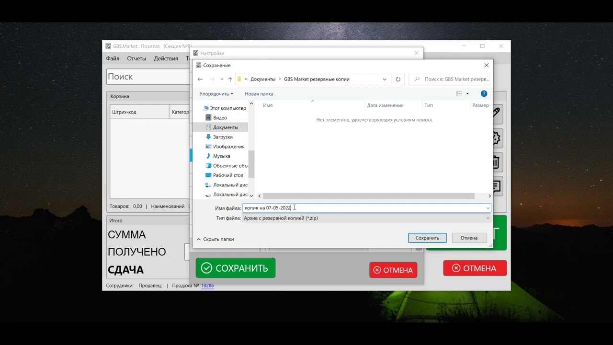Create a new folder with Новая папка
This screenshot has width=613, height=345.
click(x=259, y=94)
